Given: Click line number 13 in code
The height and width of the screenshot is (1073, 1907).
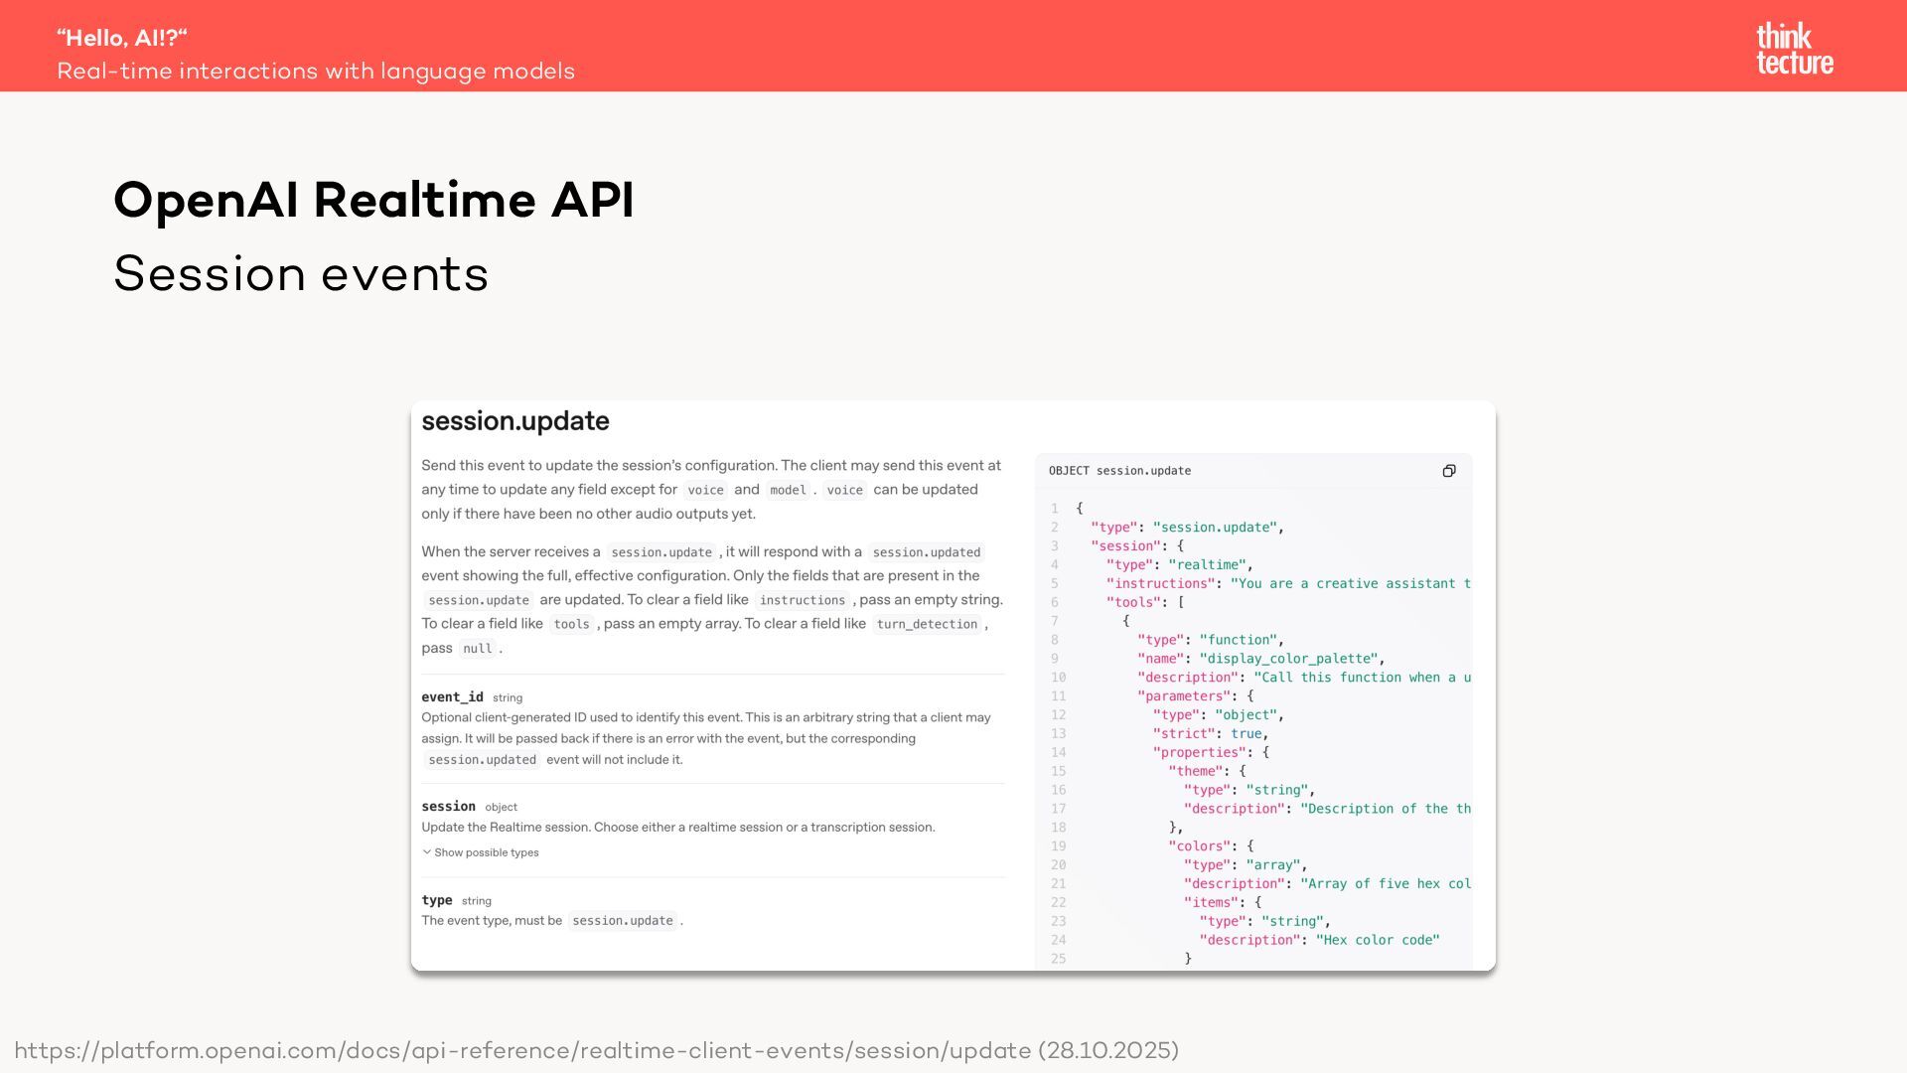Looking at the screenshot, I should 1058,734.
